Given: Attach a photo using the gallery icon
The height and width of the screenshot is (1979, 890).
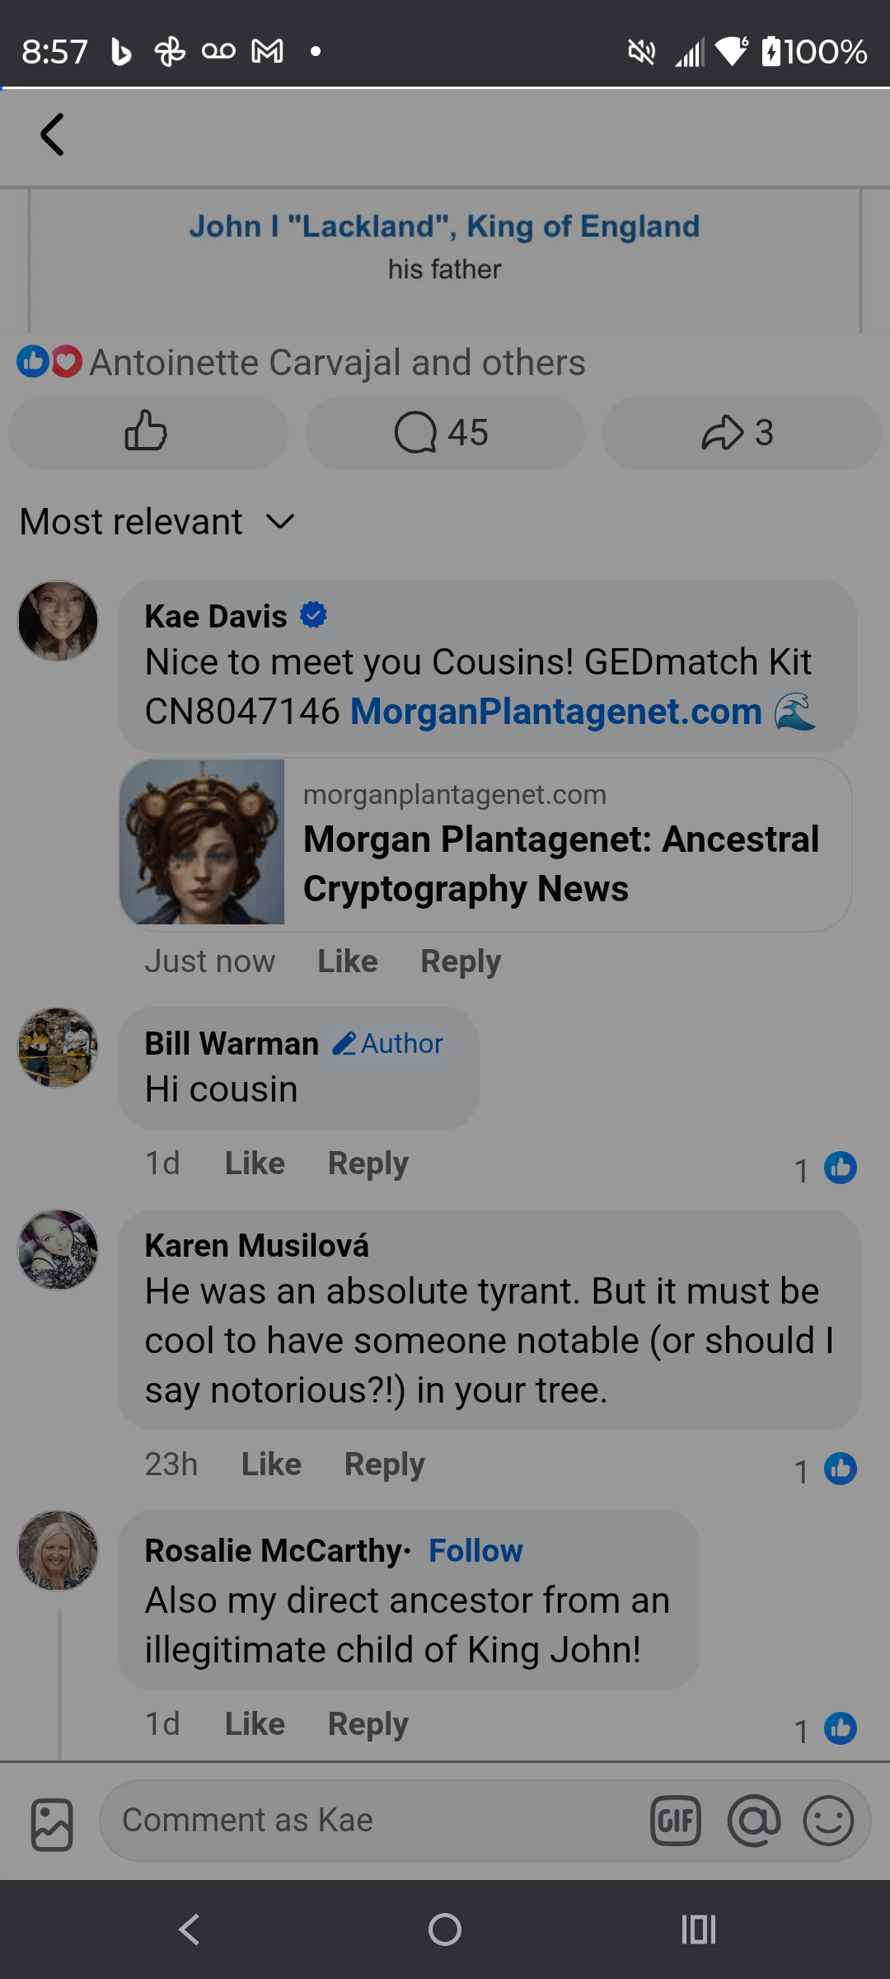Looking at the screenshot, I should [x=51, y=1821].
